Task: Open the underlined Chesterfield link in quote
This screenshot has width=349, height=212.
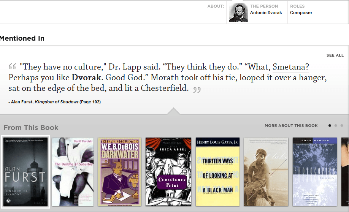Action: pyautogui.click(x=165, y=89)
